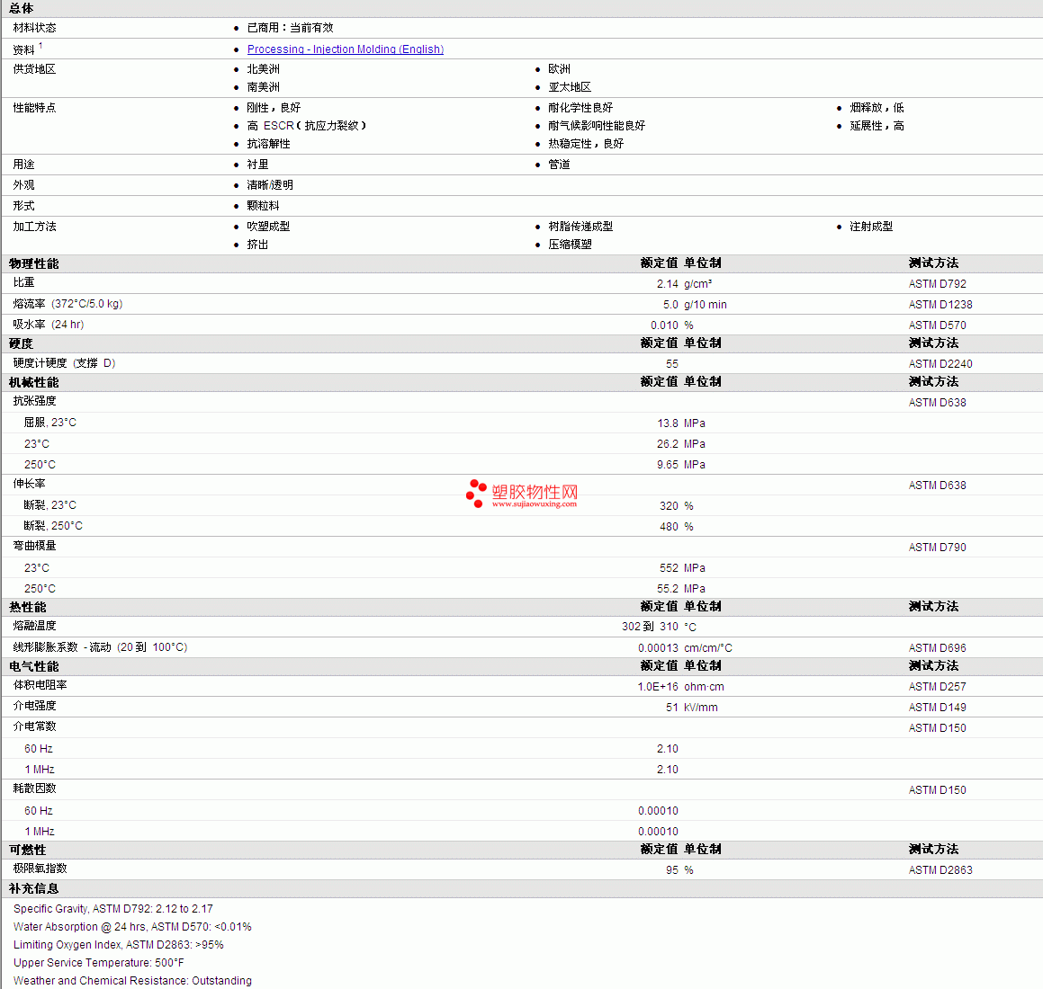Click melting temperature 302 到 310
The width and height of the screenshot is (1043, 989).
tap(650, 627)
